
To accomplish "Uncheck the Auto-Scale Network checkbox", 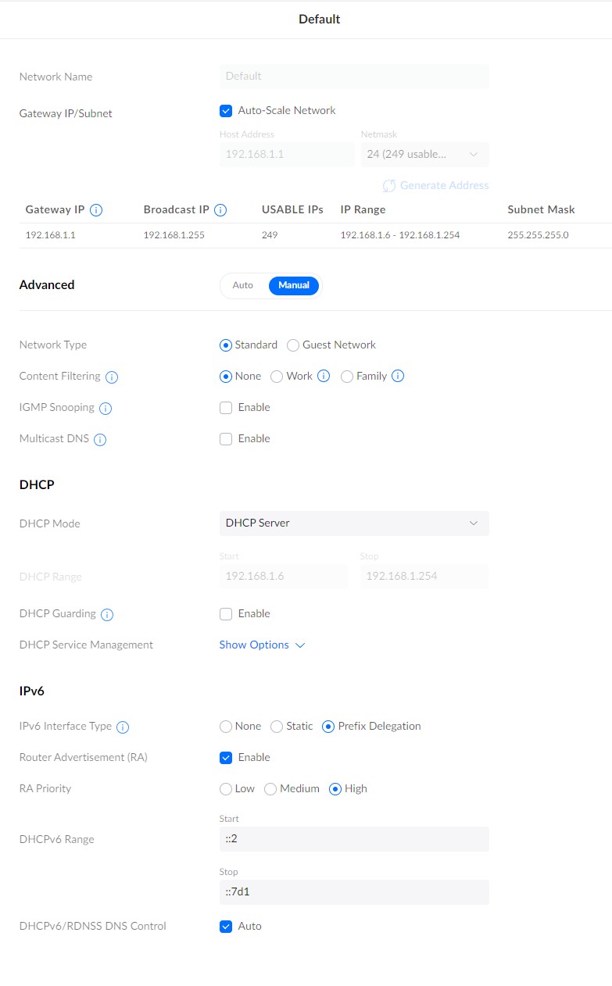I will click(226, 111).
